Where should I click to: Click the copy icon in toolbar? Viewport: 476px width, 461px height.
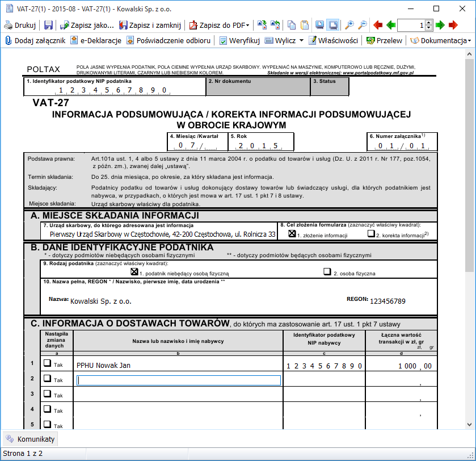pyautogui.click(x=292, y=25)
